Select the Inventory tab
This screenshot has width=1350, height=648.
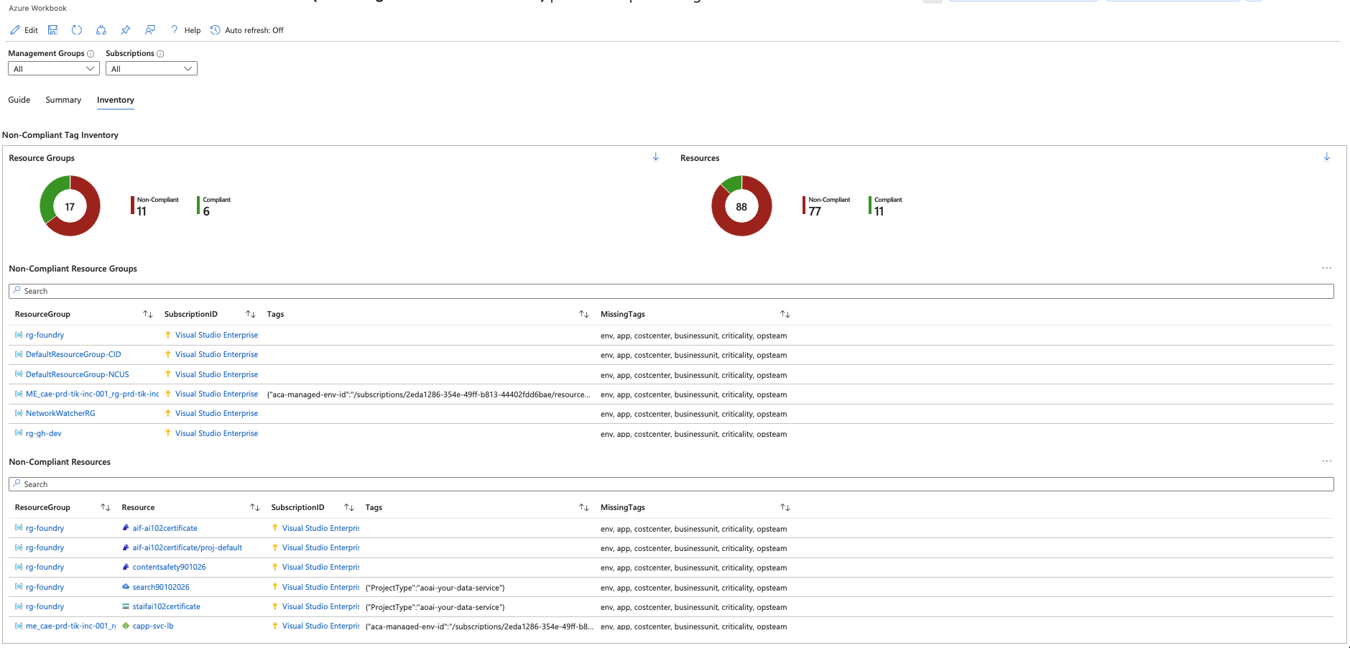click(x=116, y=101)
